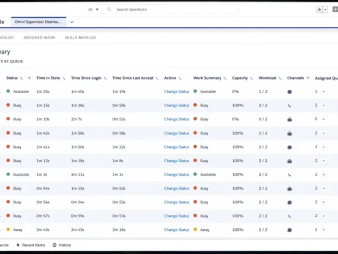Switch to the Assigned Work tab
The height and width of the screenshot is (254, 338).
(x=39, y=38)
